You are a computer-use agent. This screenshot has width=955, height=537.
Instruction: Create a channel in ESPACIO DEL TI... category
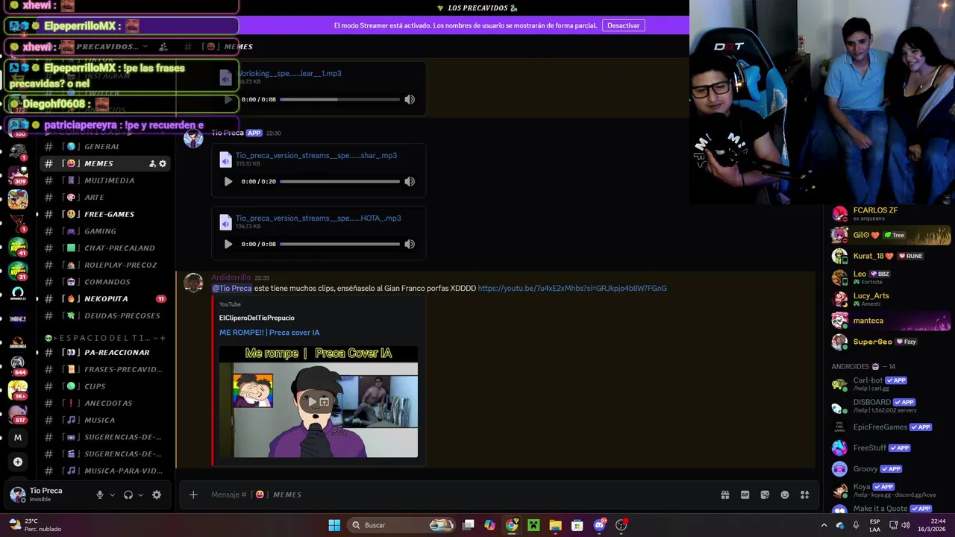[x=163, y=338]
